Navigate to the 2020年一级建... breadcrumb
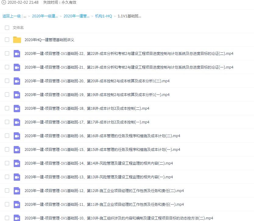 45,16
